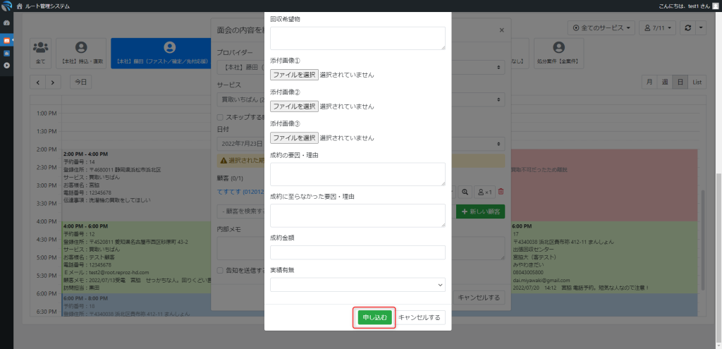
Task: Open the dashboard gauge icon in sidebar
Action: click(x=7, y=23)
